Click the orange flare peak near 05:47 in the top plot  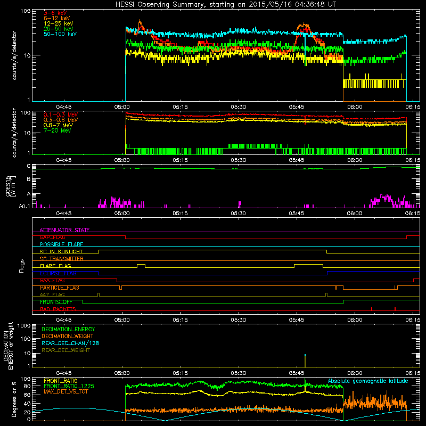(305, 26)
